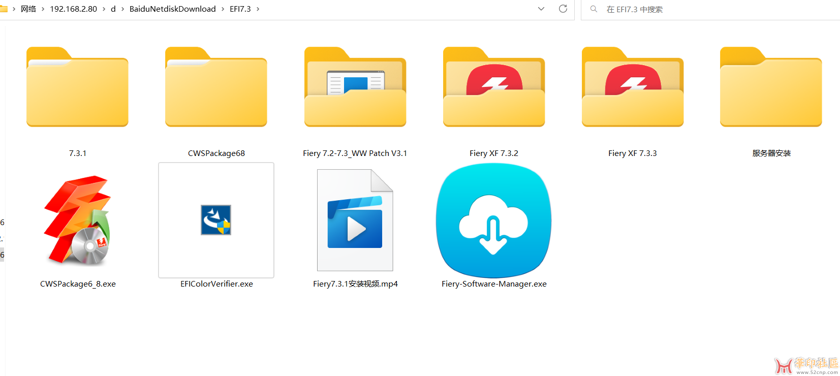Screen dimensions: 840x376
Task: Open the Fiery XF 7.3.2 folder icon
Action: (494, 86)
